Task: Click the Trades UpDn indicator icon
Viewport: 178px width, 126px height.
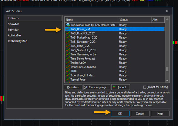Action: click(x=68, y=63)
